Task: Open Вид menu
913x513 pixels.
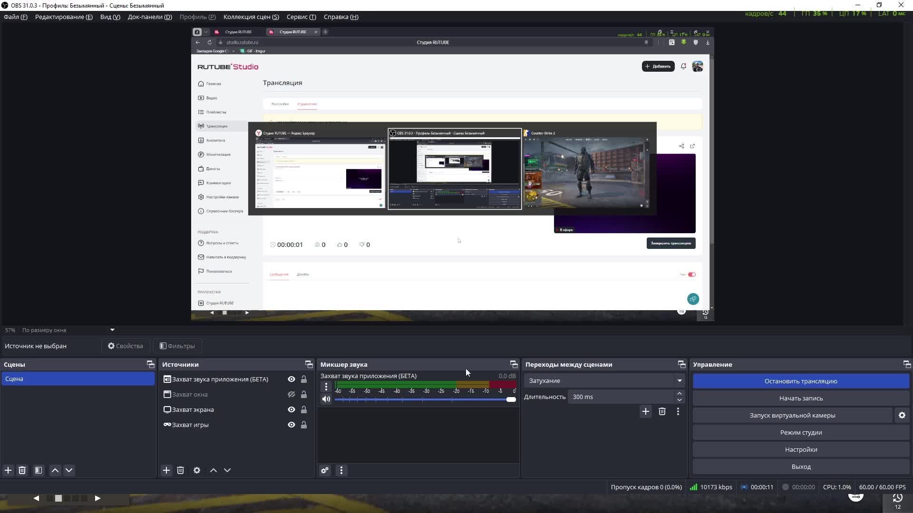Action: click(x=110, y=17)
